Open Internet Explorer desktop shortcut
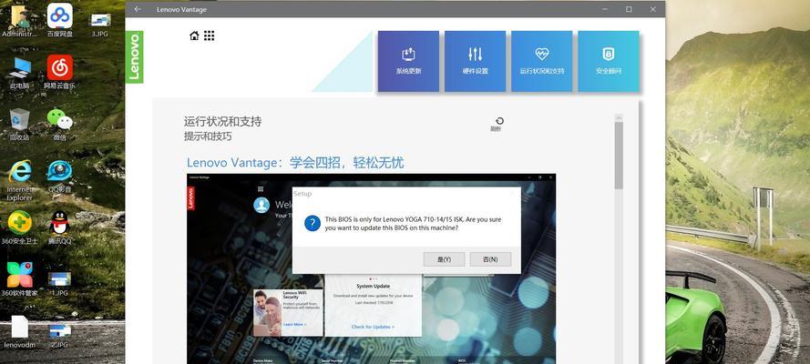 (20, 180)
